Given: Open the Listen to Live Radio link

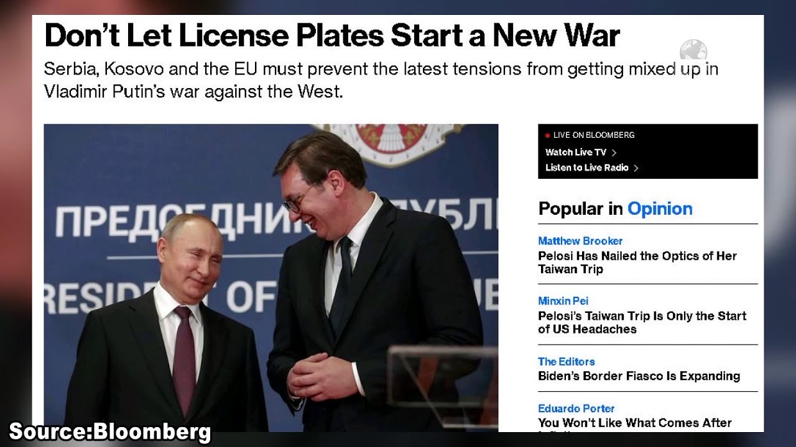Looking at the screenshot, I should coord(587,168).
